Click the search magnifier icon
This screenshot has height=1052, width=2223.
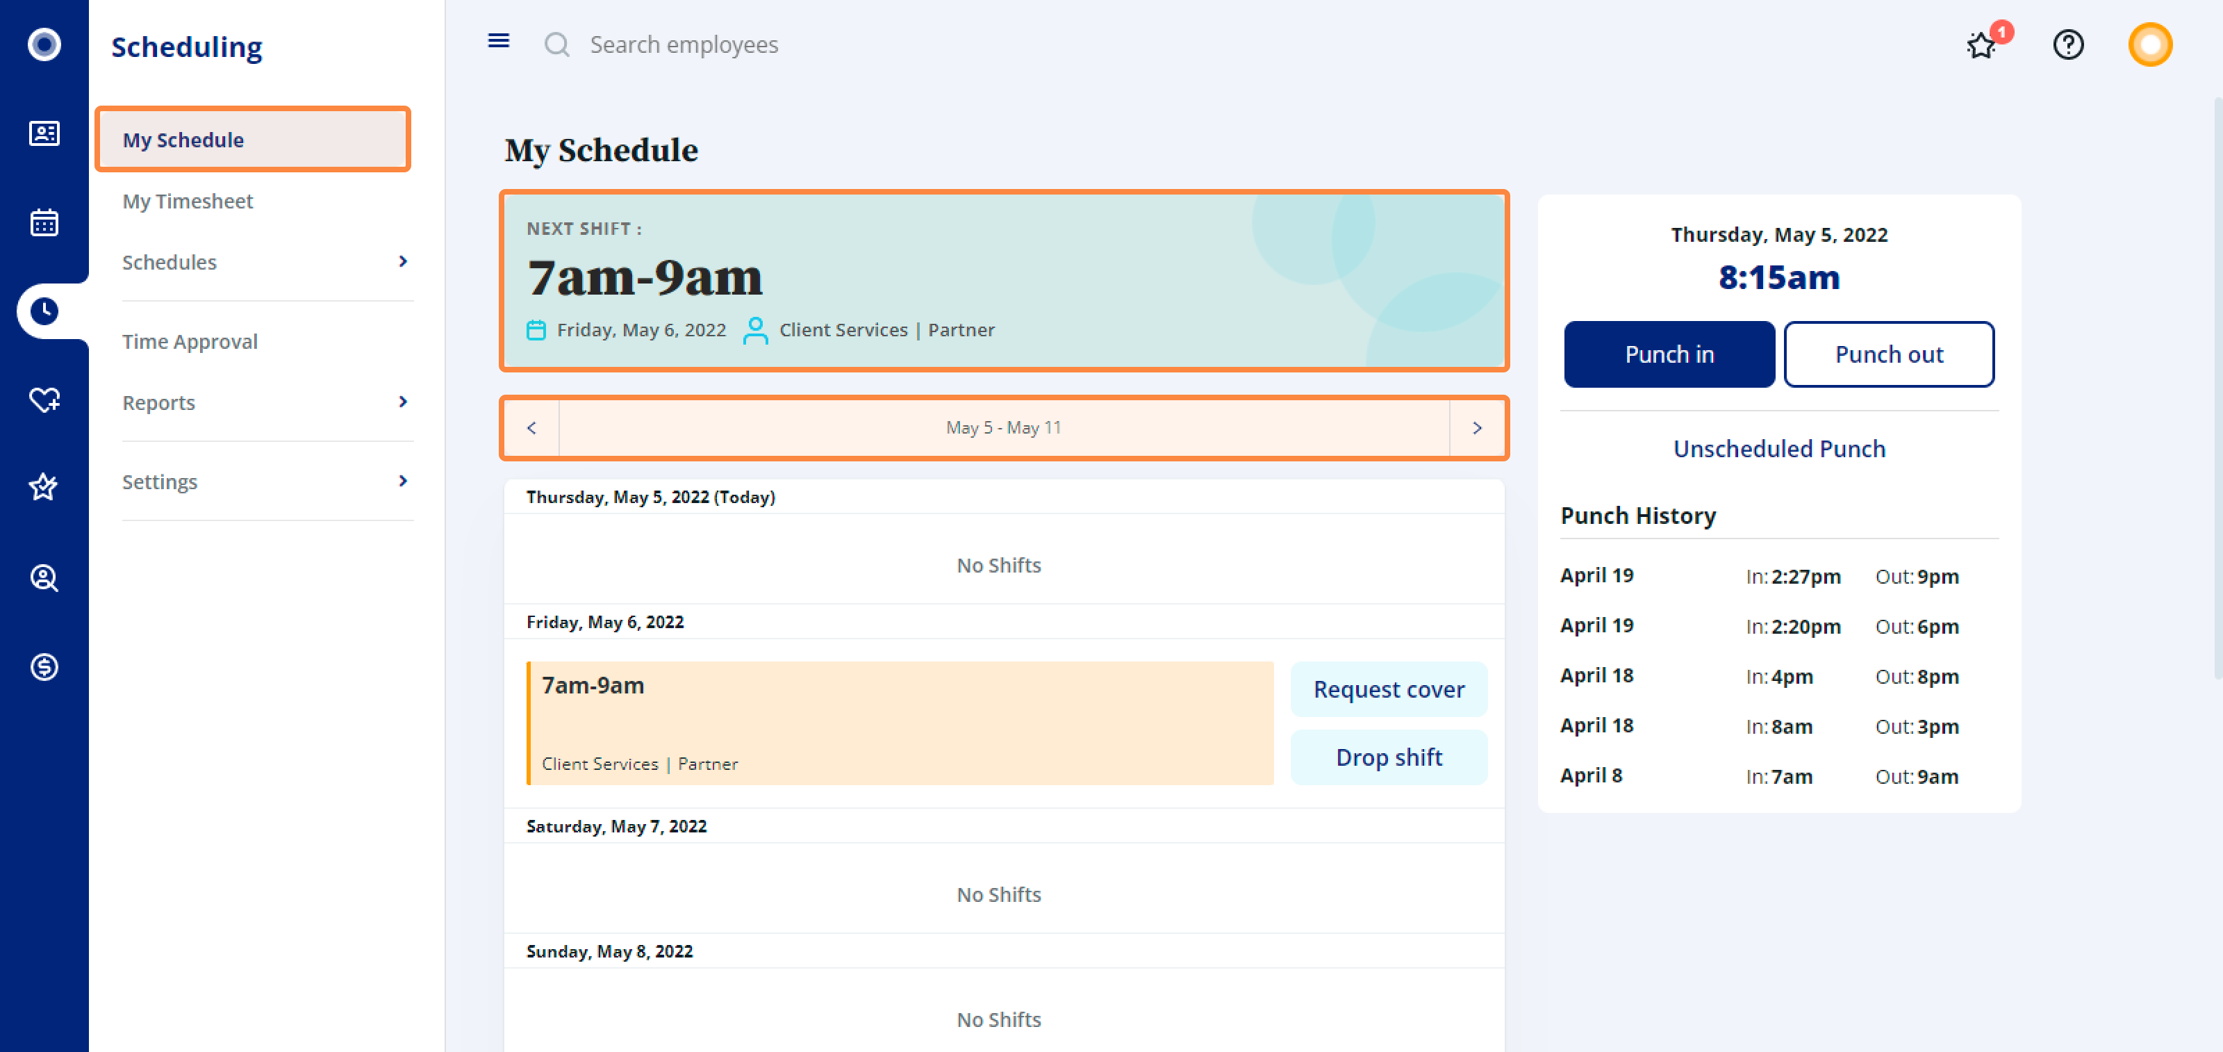(x=557, y=44)
